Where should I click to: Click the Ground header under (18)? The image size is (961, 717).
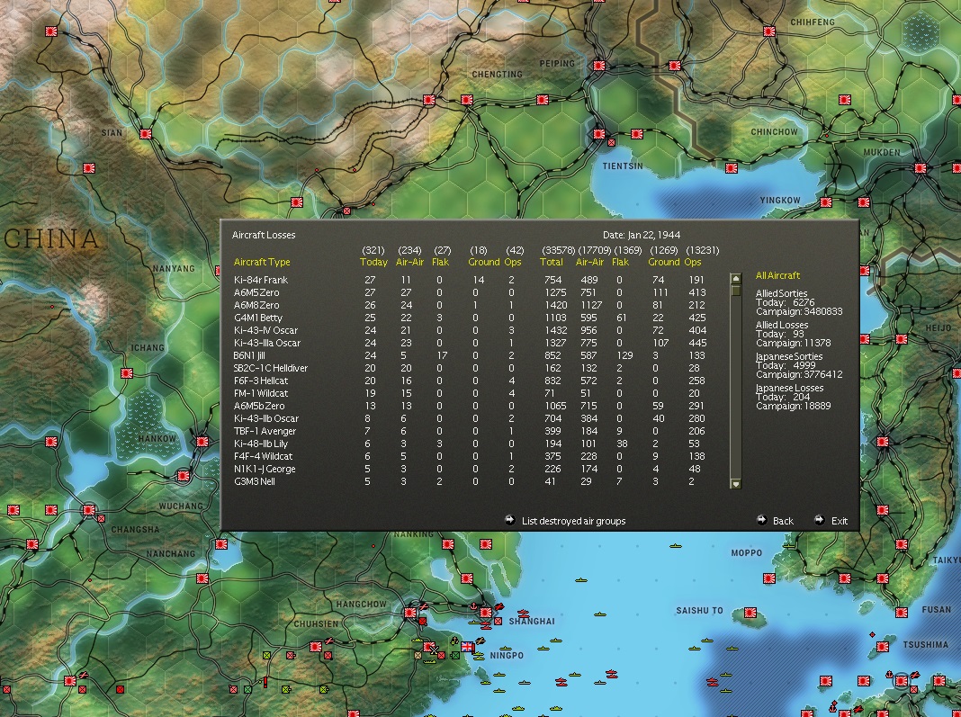point(483,263)
